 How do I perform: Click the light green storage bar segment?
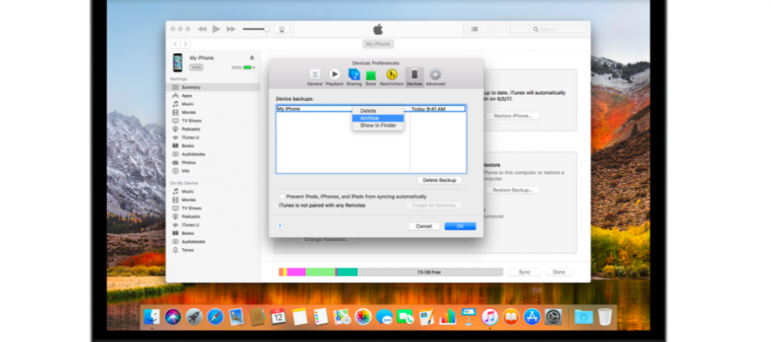coord(320,272)
